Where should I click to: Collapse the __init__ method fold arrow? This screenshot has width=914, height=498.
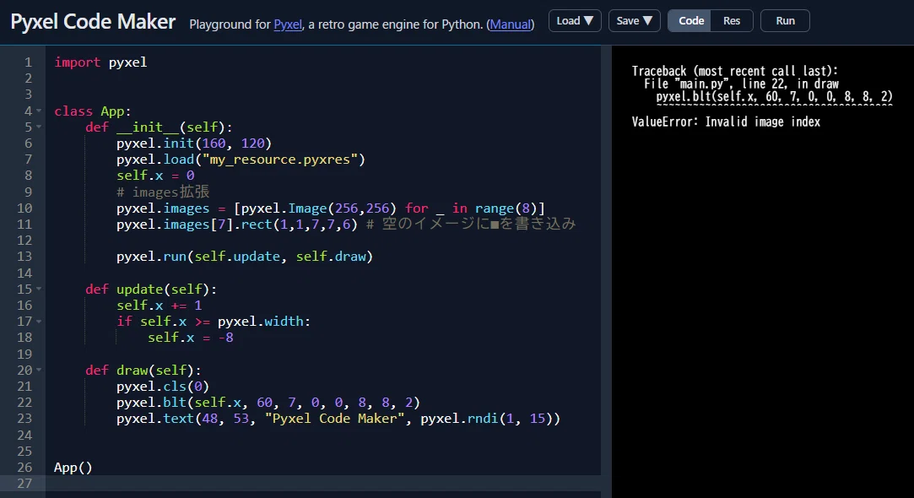point(39,127)
